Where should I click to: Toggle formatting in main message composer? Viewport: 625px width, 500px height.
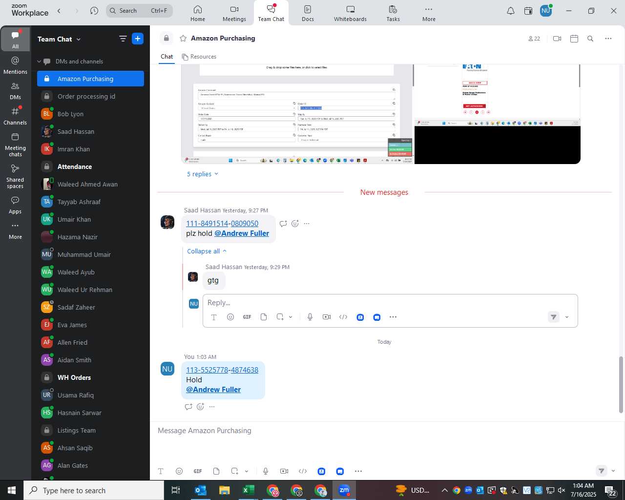[161, 471]
